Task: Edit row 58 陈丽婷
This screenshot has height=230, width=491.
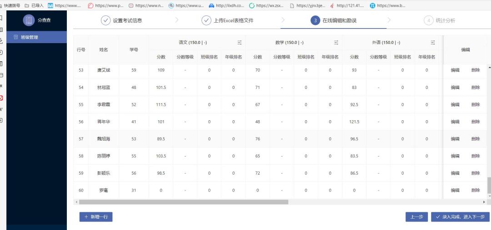Action: pyautogui.click(x=455, y=156)
